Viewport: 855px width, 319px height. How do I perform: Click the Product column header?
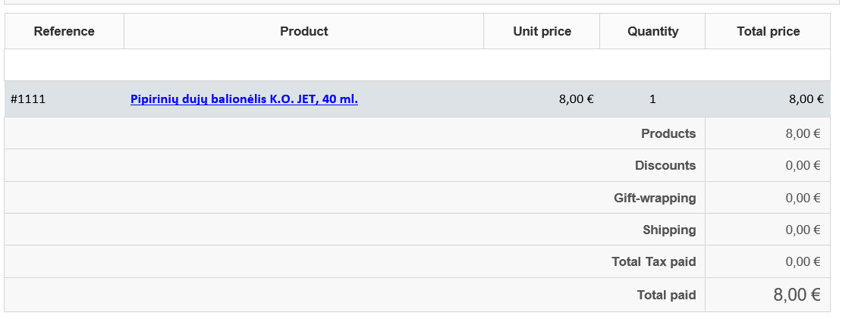303,31
